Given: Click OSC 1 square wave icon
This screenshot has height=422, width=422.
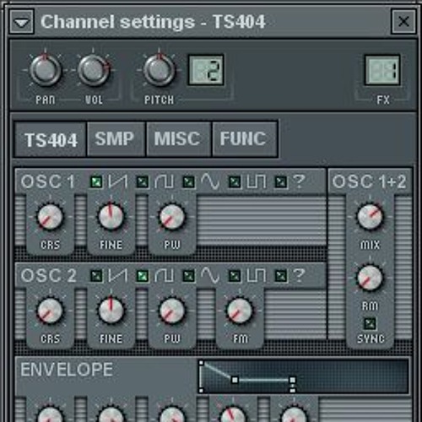Looking at the screenshot, I should 164,181.
